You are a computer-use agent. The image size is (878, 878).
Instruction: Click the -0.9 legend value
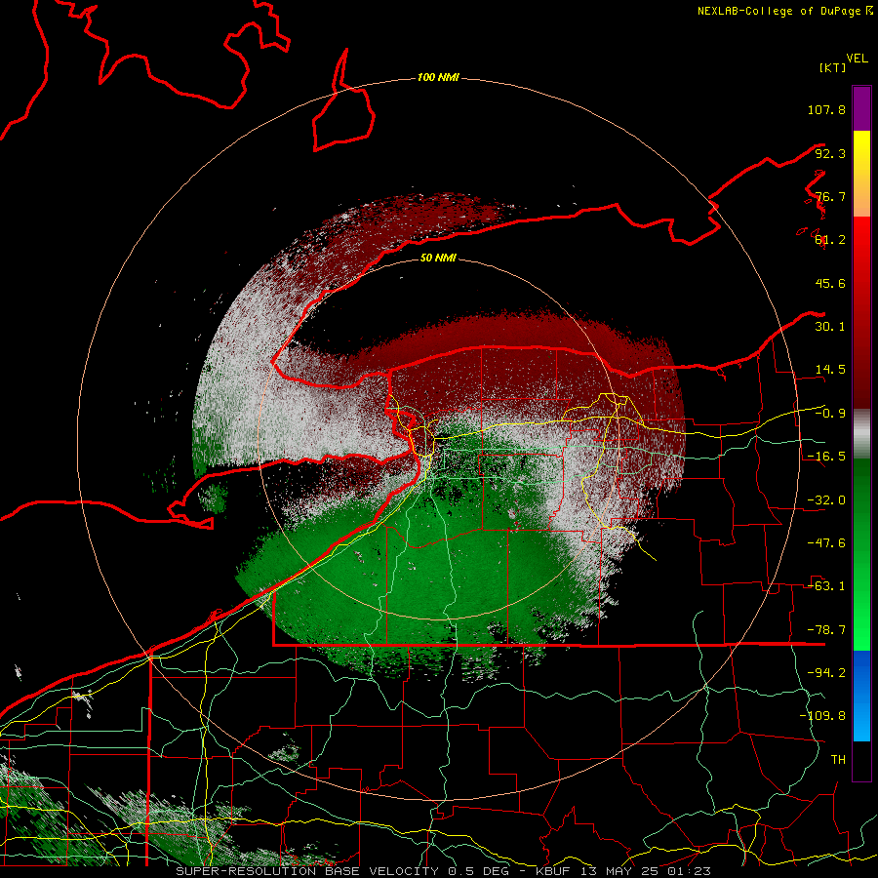click(830, 414)
